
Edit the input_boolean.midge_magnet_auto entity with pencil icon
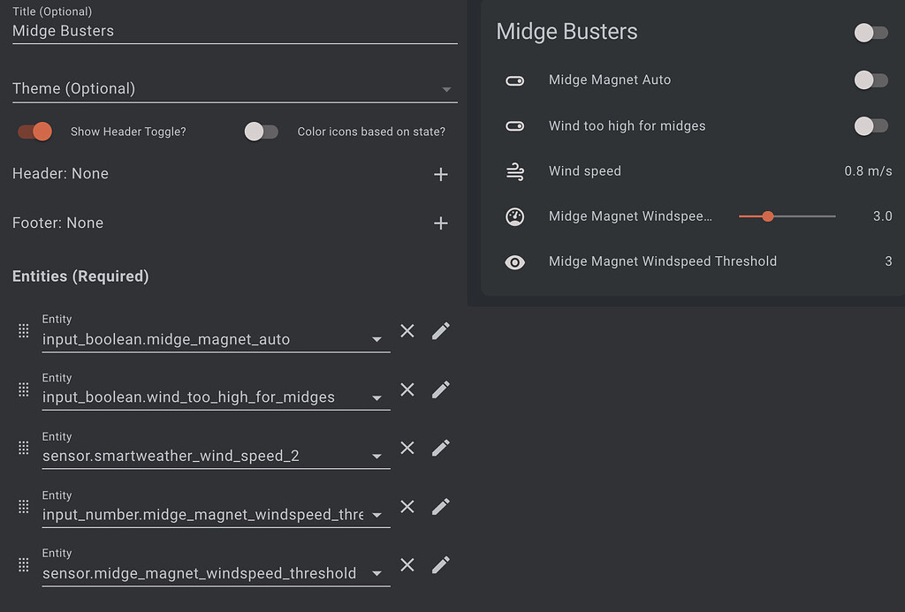point(440,330)
